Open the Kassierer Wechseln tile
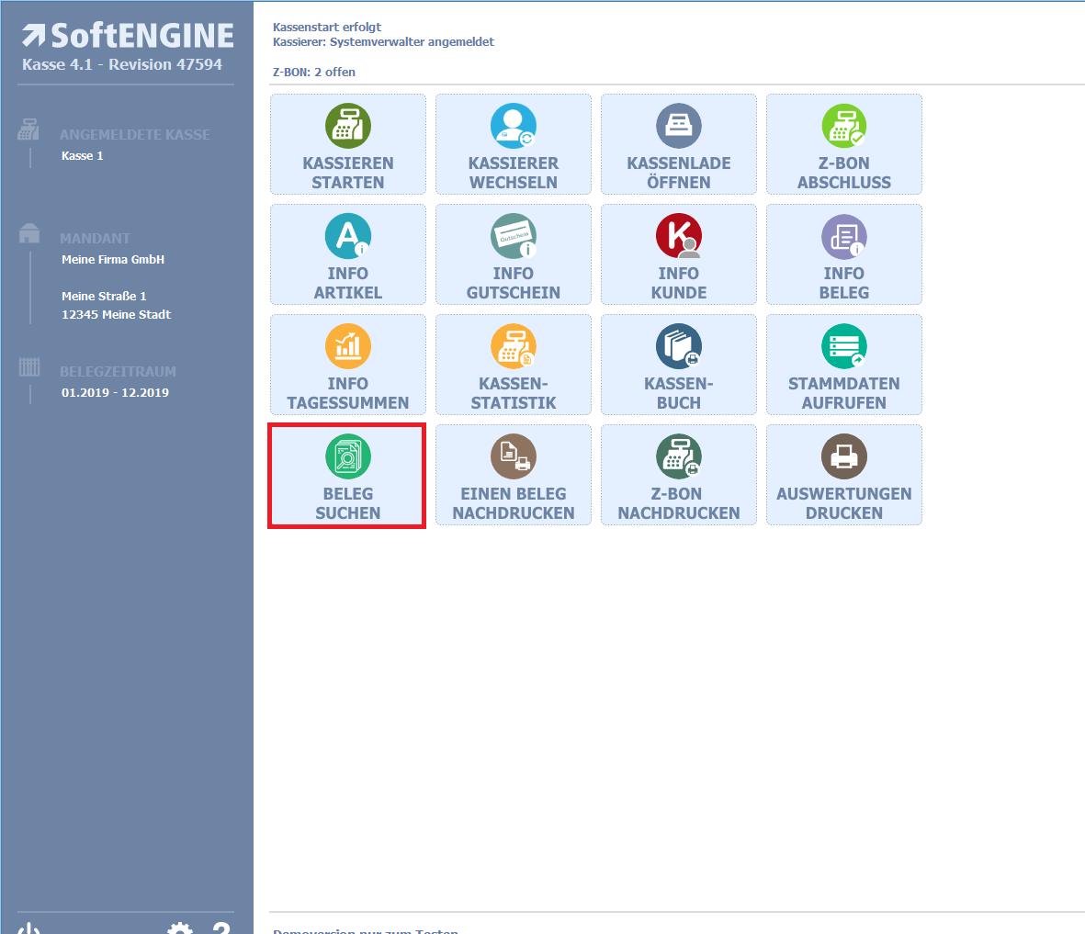Viewport: 1085px width, 934px height. (x=513, y=144)
